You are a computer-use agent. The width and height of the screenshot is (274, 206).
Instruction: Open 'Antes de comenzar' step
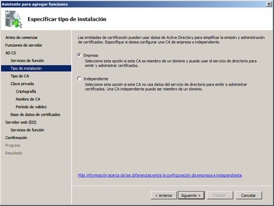(21, 38)
